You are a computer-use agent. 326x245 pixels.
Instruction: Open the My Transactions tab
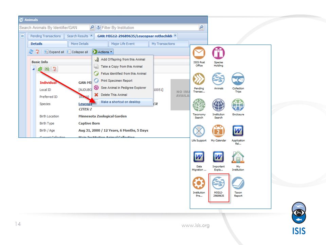click(169, 44)
